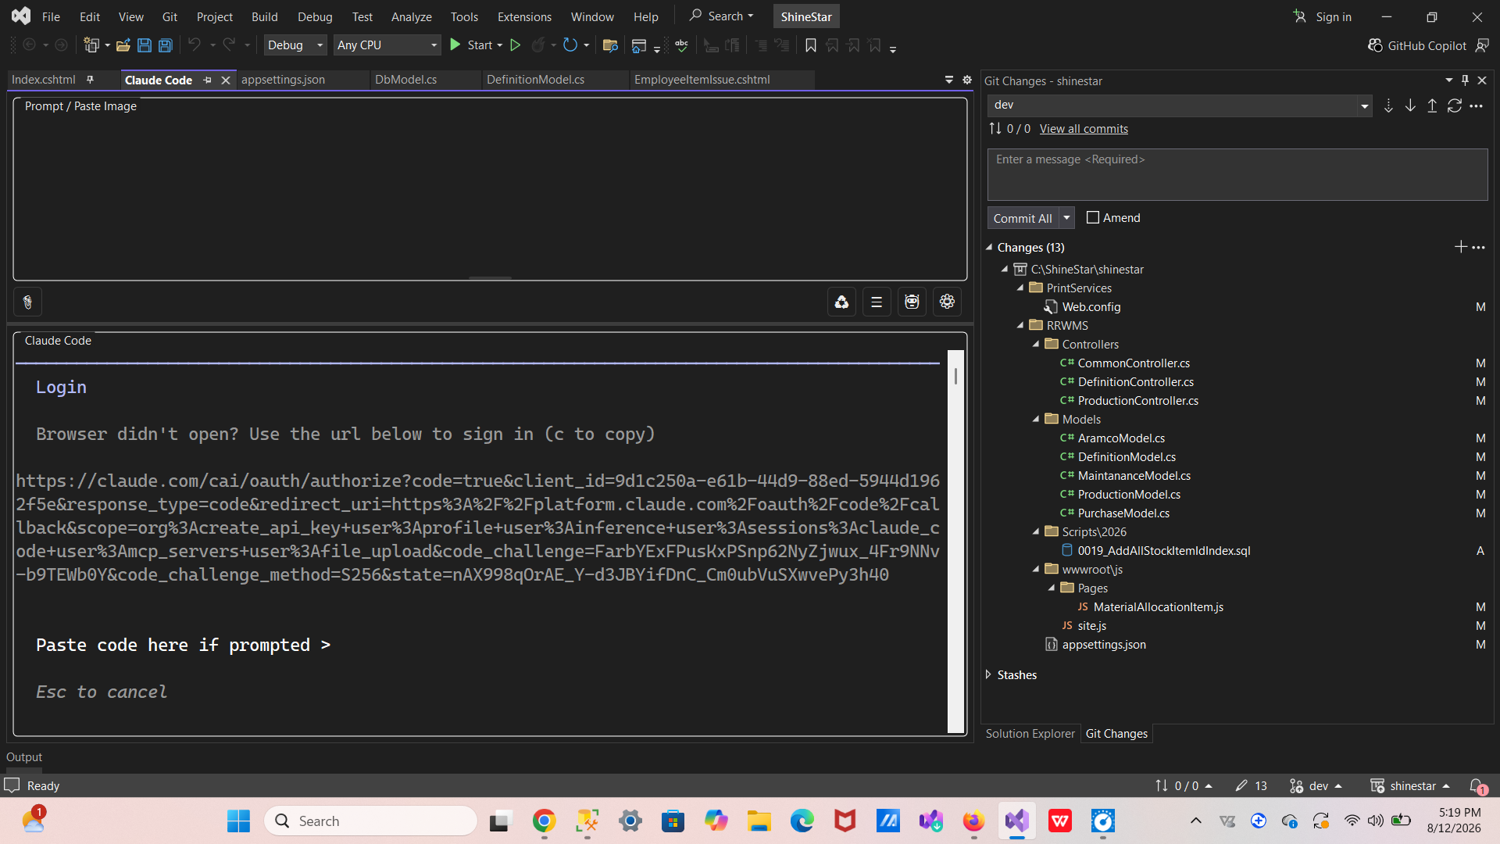
Task: Click the Start Without Debugging outline play icon
Action: point(515,45)
